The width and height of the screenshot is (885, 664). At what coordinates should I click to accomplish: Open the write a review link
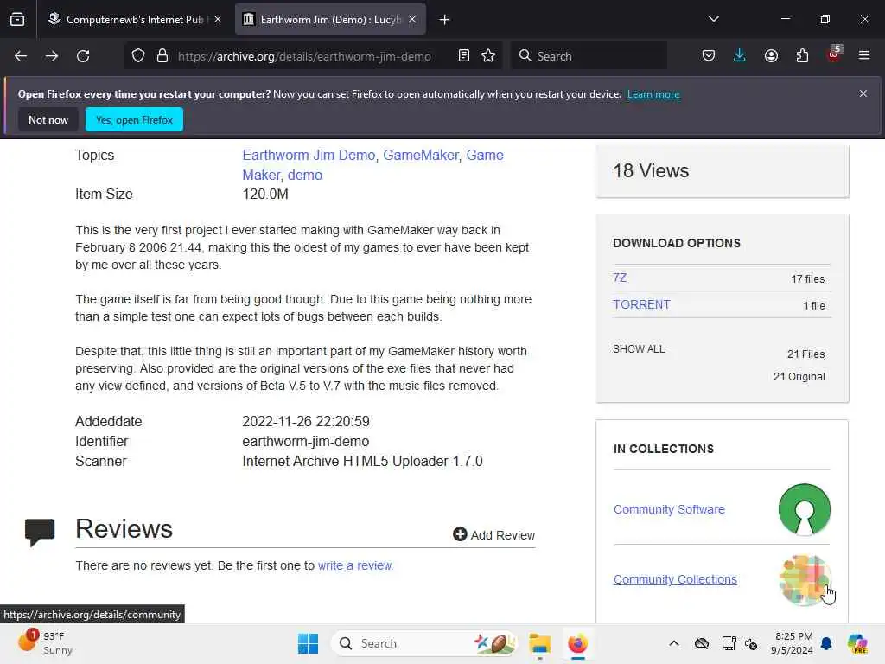355,565
